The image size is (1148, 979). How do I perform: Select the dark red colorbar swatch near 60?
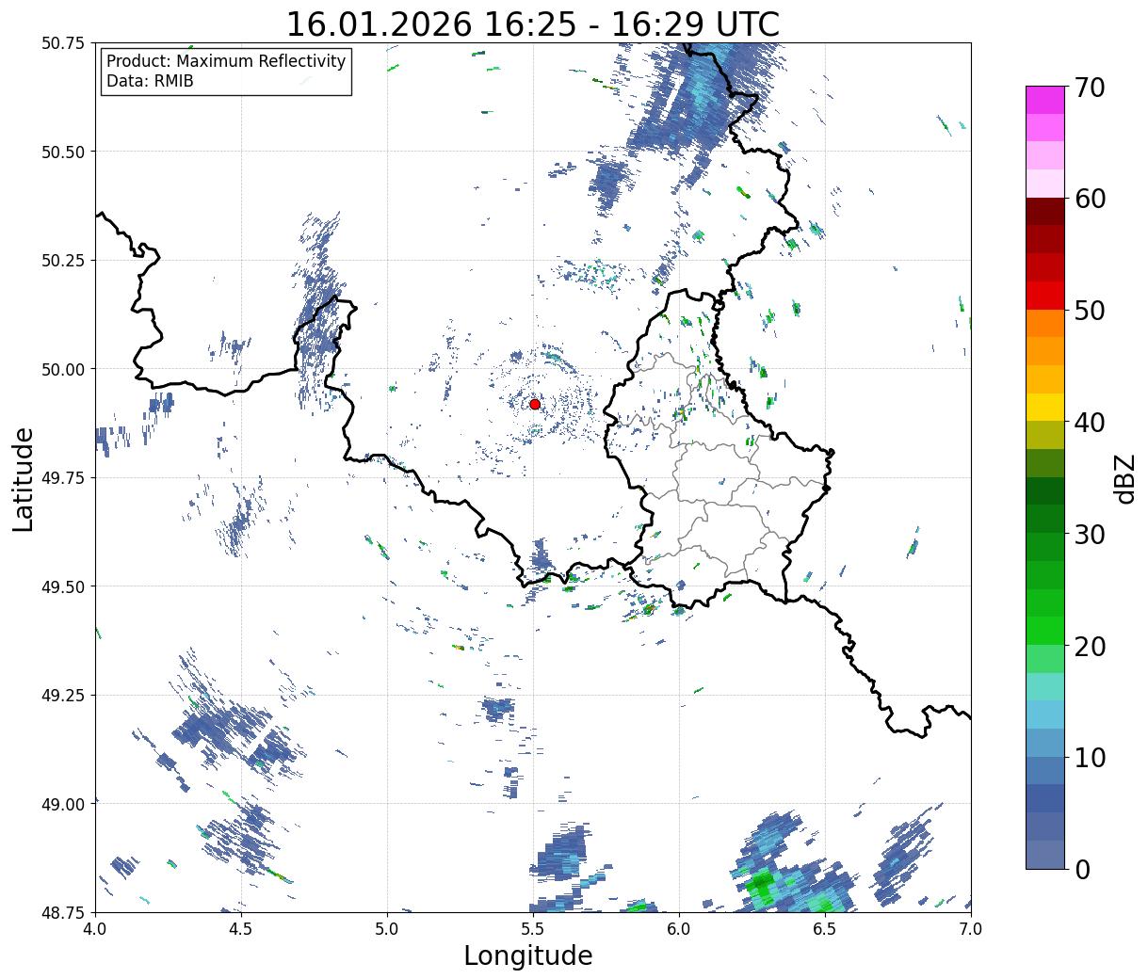[1045, 212]
